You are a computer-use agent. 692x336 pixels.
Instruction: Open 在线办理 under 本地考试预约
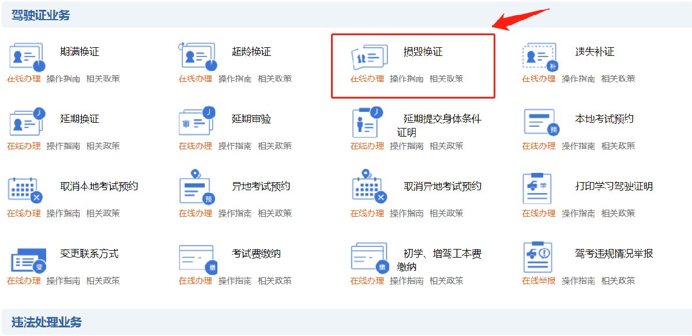pyautogui.click(x=539, y=146)
